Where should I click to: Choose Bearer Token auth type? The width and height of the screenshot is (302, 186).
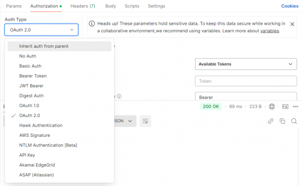[x=60, y=76]
